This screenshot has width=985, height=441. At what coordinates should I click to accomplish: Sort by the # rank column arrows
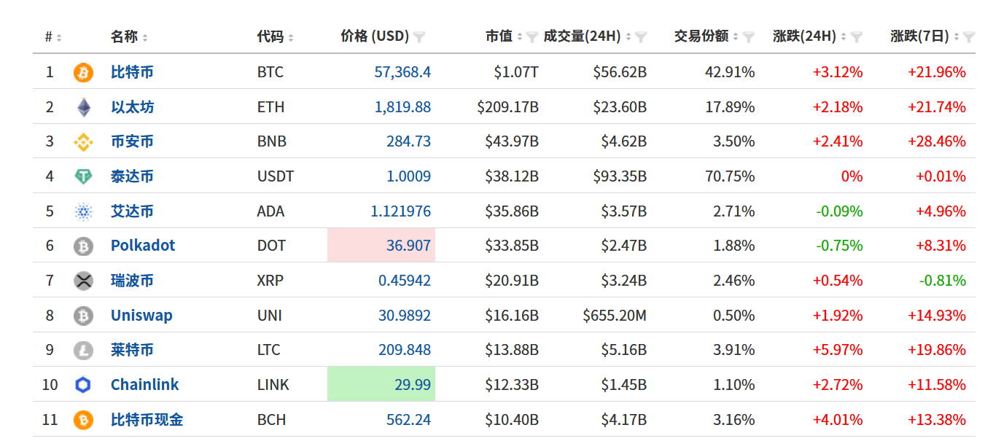tap(59, 37)
